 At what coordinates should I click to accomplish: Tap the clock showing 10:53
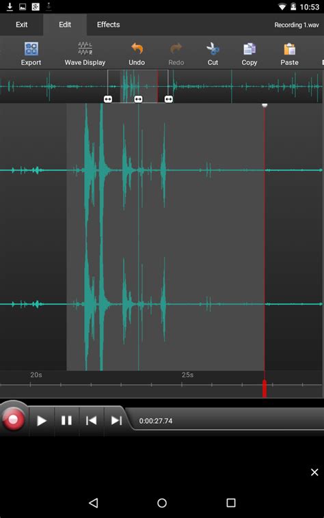point(310,7)
